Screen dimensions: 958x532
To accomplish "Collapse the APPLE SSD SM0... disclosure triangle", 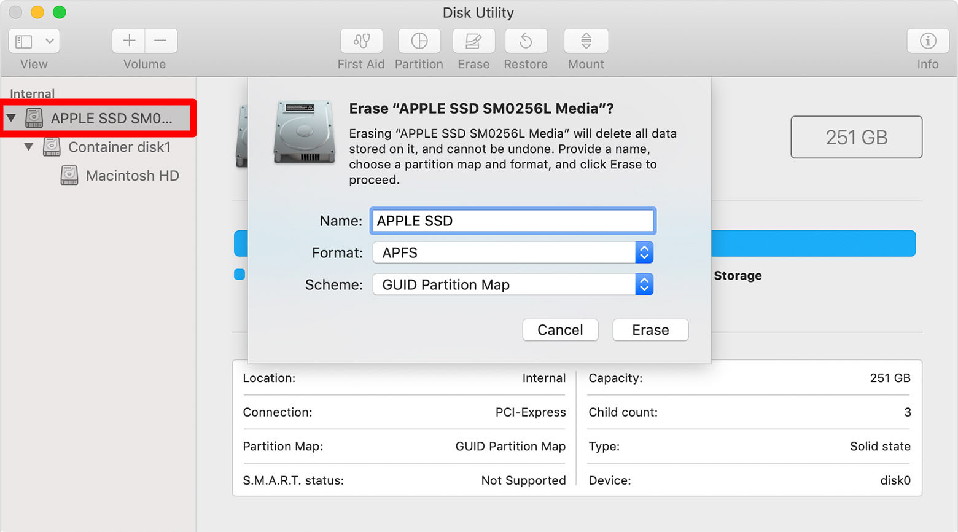I will click(11, 117).
